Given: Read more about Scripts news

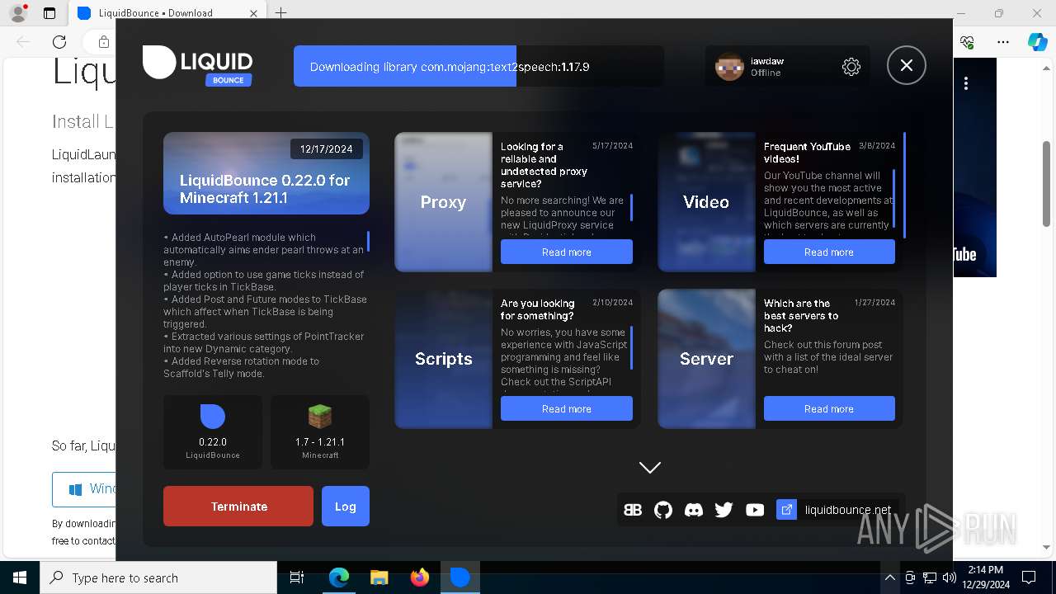Looking at the screenshot, I should coord(567,408).
